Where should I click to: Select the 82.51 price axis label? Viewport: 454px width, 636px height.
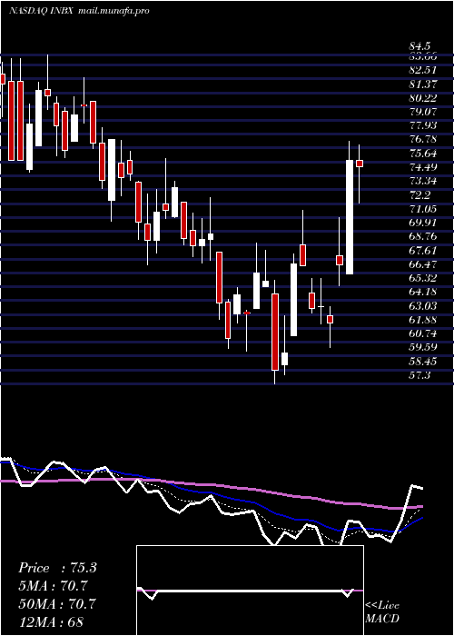click(x=422, y=70)
